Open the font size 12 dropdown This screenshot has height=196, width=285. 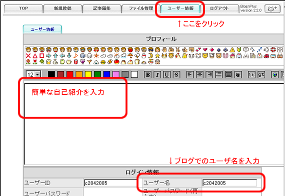pyautogui.click(x=33, y=74)
